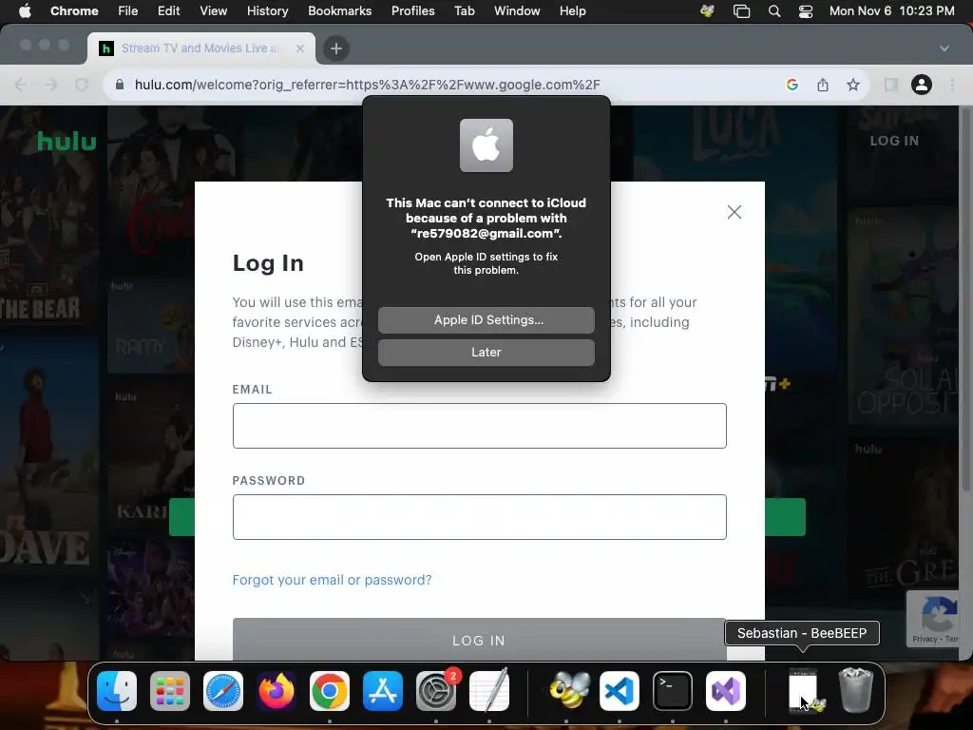Open the Profiles menu
Image resolution: width=973 pixels, height=730 pixels.
click(x=412, y=11)
